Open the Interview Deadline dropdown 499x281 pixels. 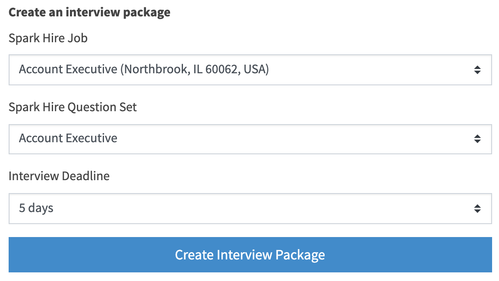250,209
